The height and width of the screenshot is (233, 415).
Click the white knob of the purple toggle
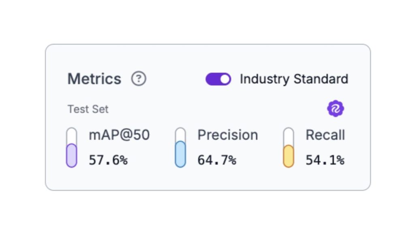pos(225,79)
